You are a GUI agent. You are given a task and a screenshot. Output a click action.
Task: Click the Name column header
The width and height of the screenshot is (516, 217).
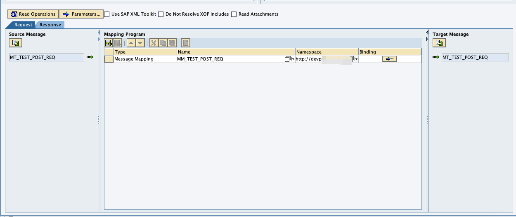[236, 52]
